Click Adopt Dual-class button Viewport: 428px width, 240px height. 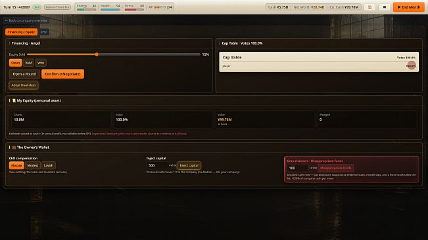pos(24,85)
